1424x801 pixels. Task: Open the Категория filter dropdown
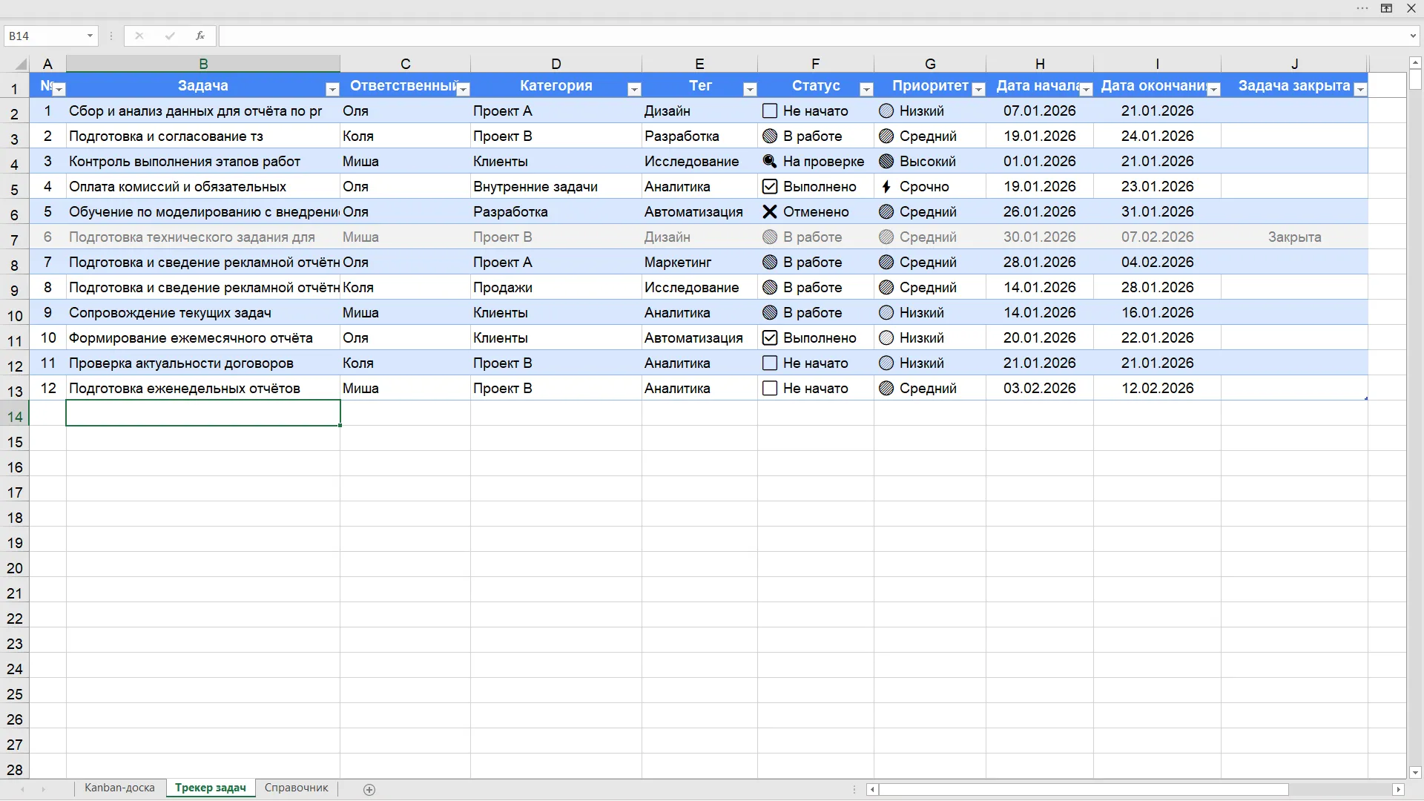[634, 90]
